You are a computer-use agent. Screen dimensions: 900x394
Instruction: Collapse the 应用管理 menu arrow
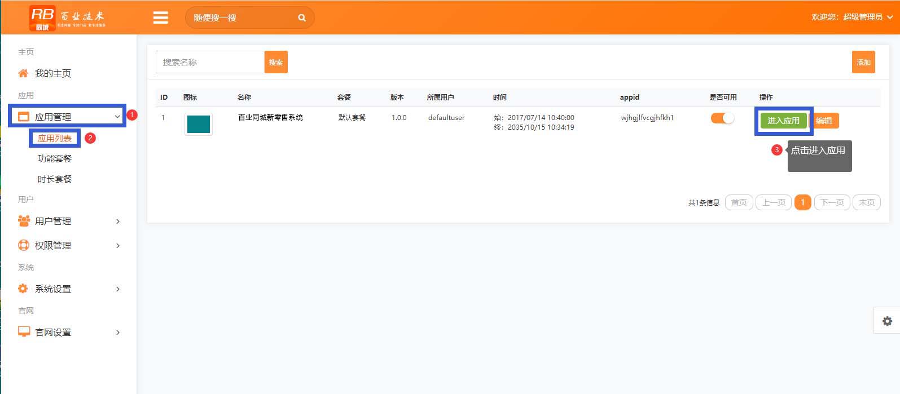coord(117,117)
